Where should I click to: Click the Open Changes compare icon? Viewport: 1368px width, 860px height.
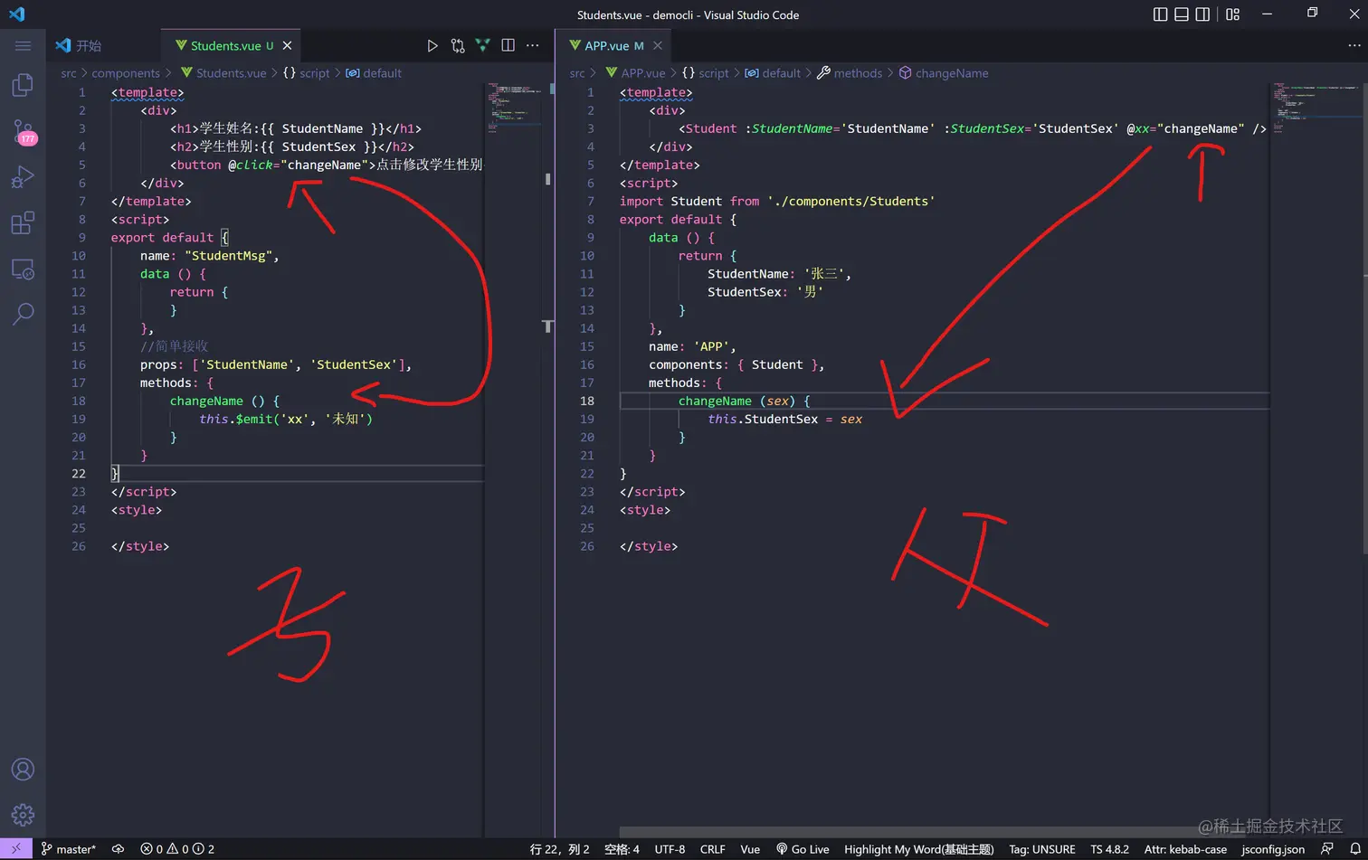pos(458,45)
